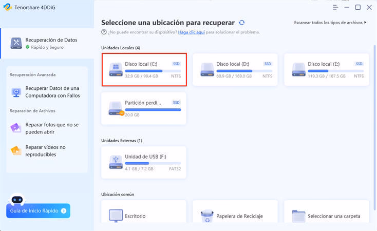Click the 4.1 GB / 7.2 GB text
Image resolution: width=377 pixels, height=231 pixels.
pos(139,169)
